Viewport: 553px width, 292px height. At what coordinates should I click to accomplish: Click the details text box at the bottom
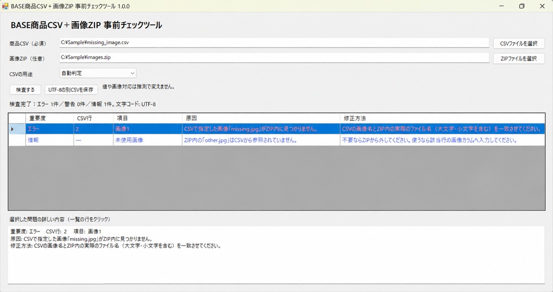coord(276,255)
